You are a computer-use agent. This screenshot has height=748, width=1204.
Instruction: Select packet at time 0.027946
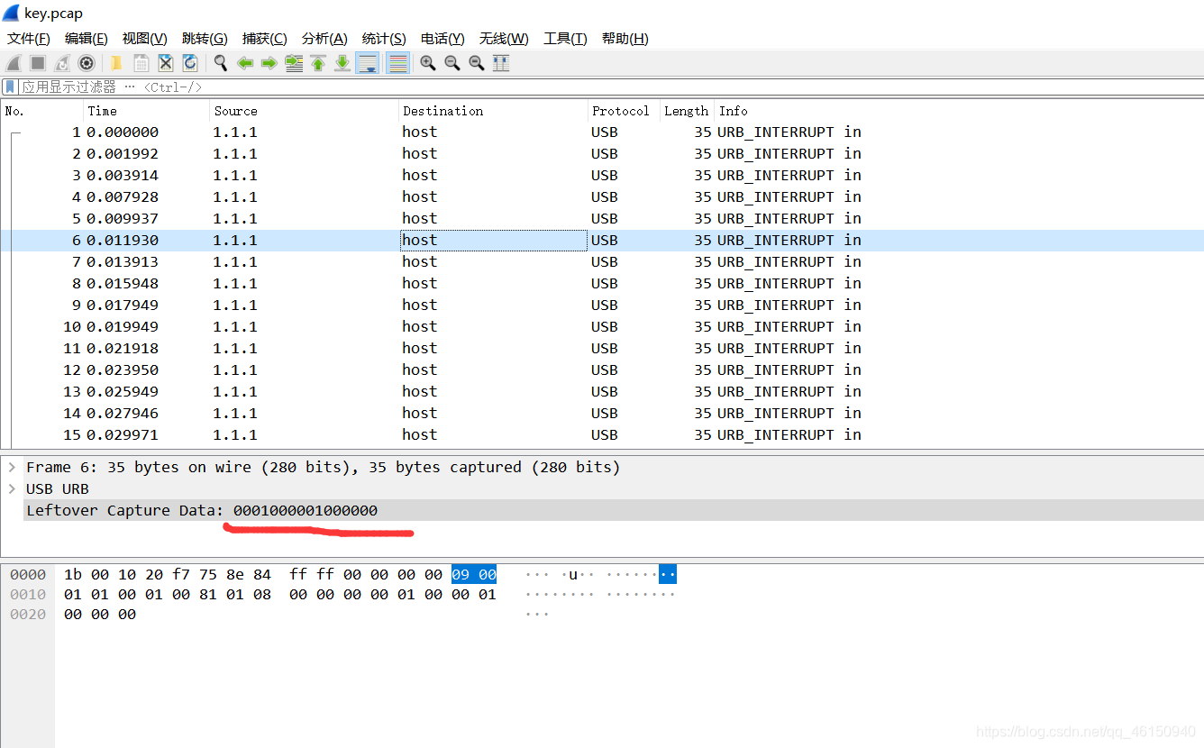point(602,413)
